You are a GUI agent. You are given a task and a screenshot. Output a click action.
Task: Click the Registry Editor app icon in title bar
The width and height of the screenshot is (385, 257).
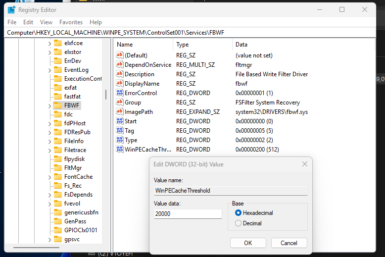click(11, 10)
